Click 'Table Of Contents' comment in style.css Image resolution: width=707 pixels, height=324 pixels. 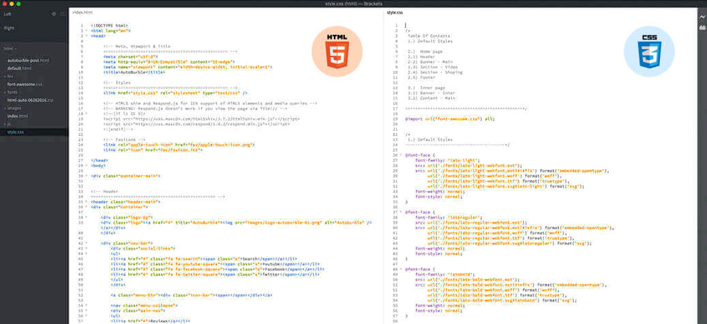coord(428,35)
